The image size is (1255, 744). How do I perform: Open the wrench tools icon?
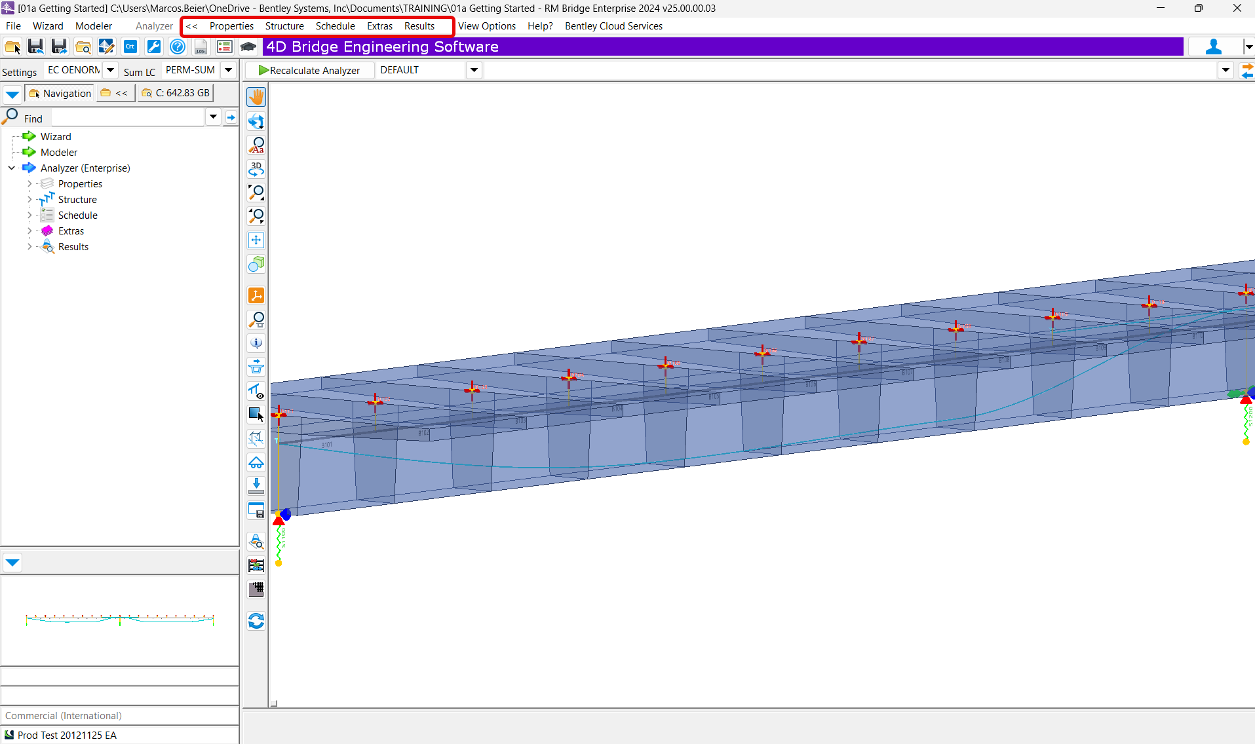coord(154,46)
